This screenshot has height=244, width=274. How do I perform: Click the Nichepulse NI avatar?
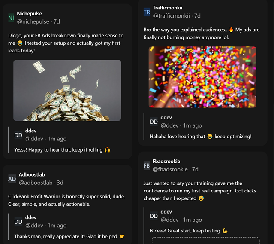11,18
